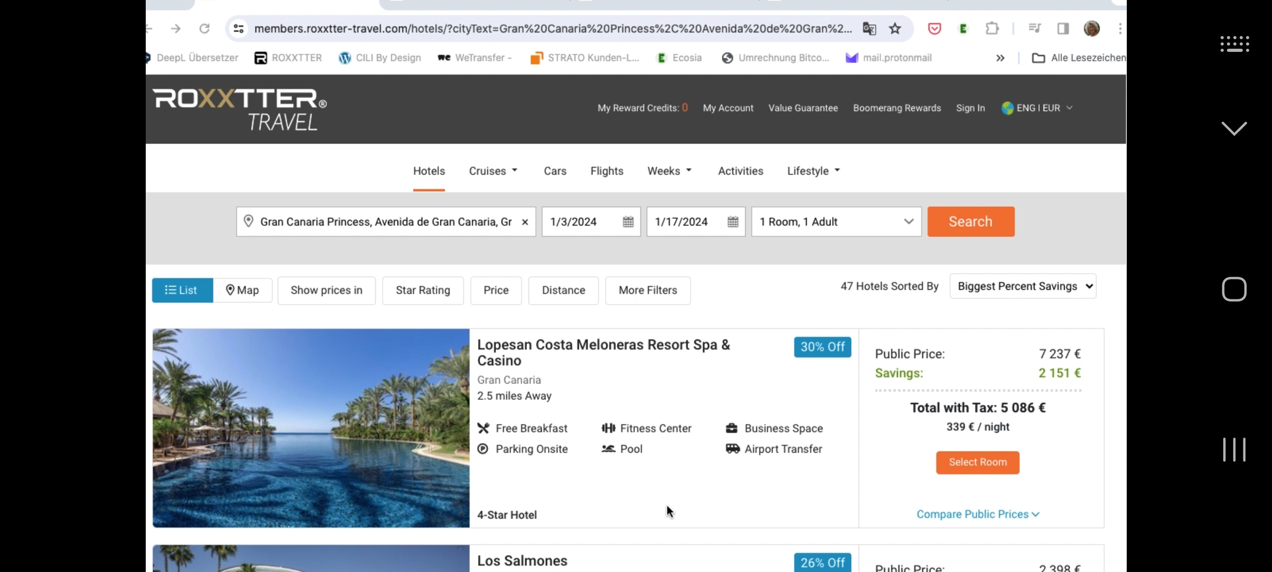1272x572 pixels.
Task: Click the Pocket extension icon
Action: (x=934, y=29)
